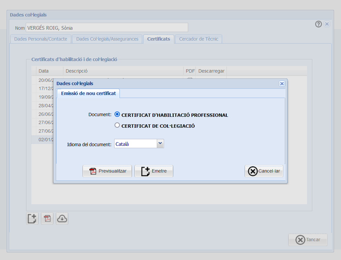Click the PDF column header
Screen dimensions: 341x260
(x=190, y=71)
